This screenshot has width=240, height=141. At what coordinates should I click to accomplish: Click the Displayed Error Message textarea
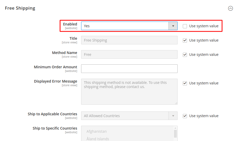[129, 92]
